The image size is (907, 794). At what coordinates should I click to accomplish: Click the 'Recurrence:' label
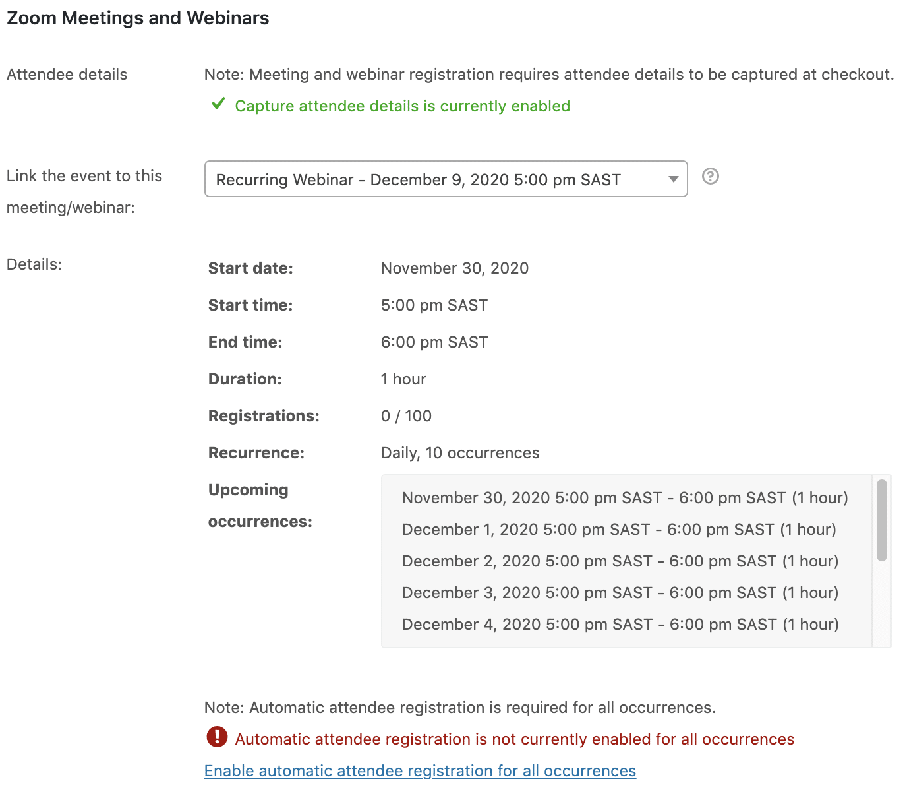click(256, 453)
